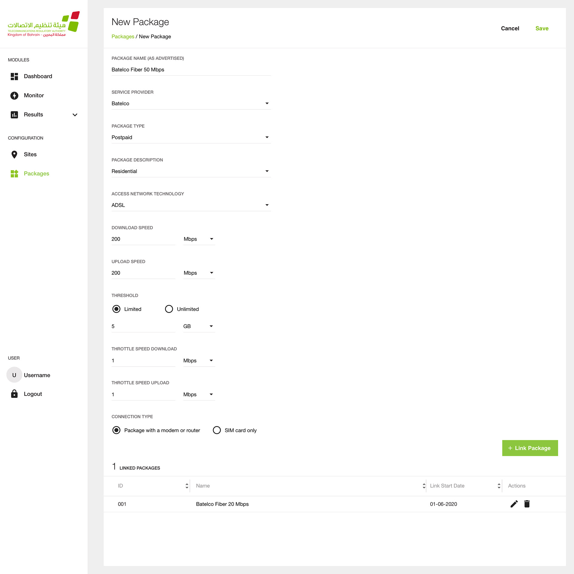Click the Logout padlock icon
Image resolution: width=574 pixels, height=574 pixels.
click(14, 394)
